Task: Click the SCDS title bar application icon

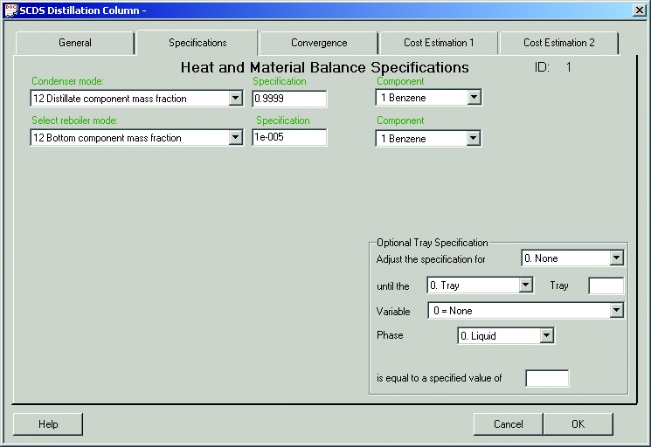Action: pyautogui.click(x=11, y=10)
